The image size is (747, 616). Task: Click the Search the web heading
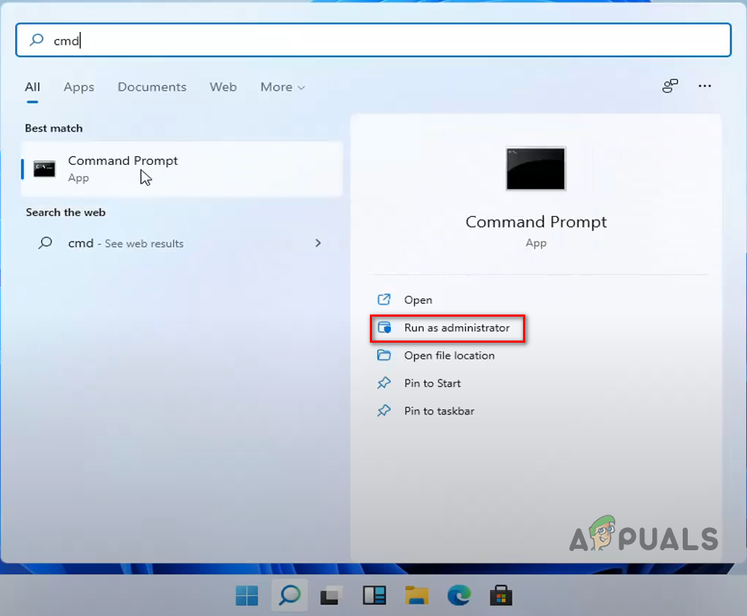(x=66, y=213)
